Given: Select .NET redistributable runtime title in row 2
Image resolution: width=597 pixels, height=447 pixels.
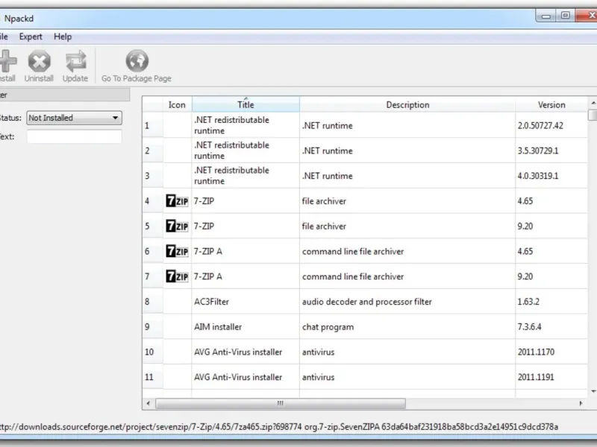Looking at the screenshot, I should [x=246, y=150].
